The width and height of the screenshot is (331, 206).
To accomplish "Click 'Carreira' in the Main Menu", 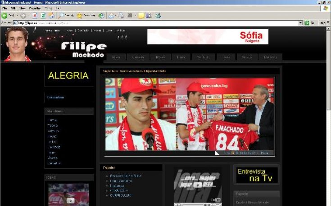I will pyautogui.click(x=53, y=131).
